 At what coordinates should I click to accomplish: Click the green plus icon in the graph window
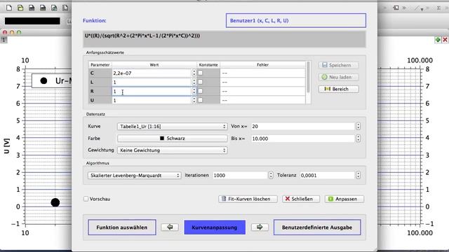click(x=438, y=40)
